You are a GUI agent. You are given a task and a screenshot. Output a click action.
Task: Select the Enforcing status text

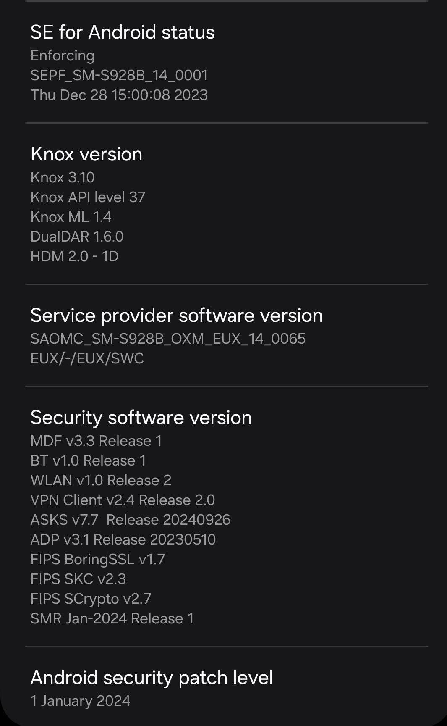62,55
